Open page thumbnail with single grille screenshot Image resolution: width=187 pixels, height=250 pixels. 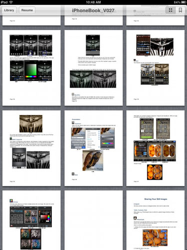[93, 68]
